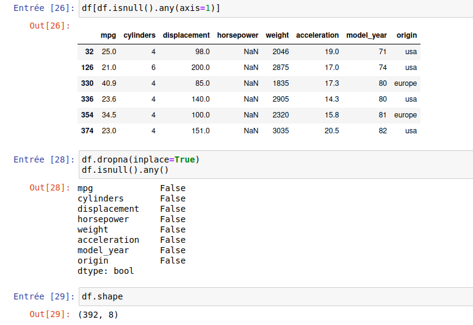The height and width of the screenshot is (325, 473).
Task: Click the NaN value in row 126
Action: click(x=251, y=68)
